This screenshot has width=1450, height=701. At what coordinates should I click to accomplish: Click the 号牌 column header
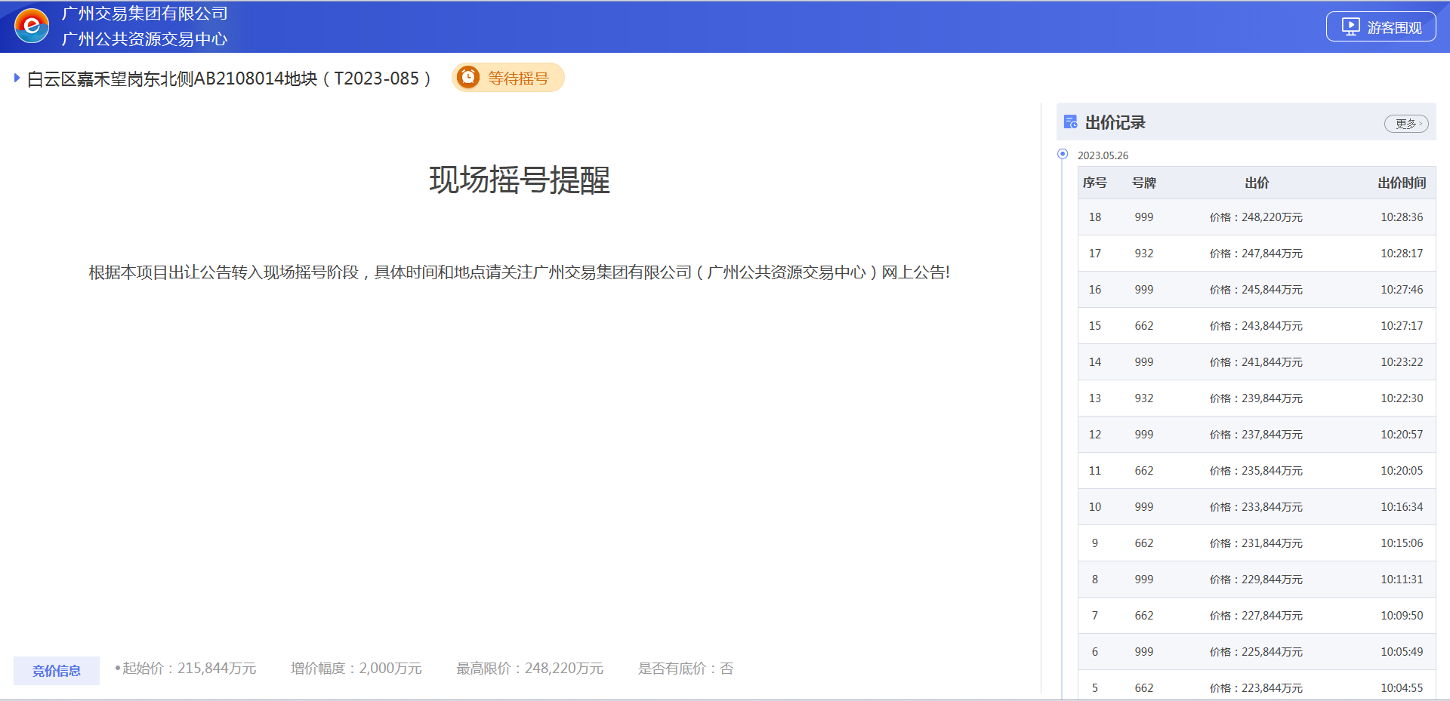pos(1143,183)
